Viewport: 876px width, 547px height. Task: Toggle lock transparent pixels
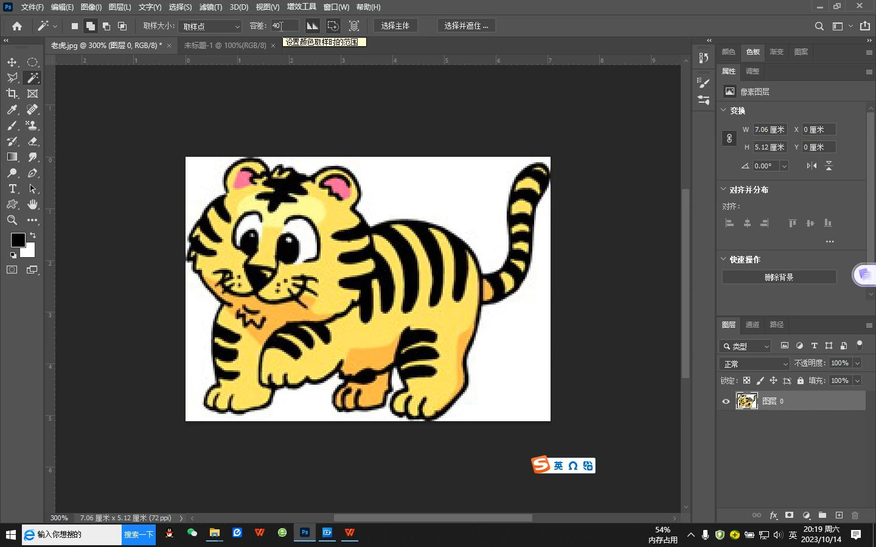746,380
